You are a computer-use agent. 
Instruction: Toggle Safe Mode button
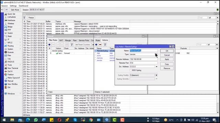coord(15,10)
